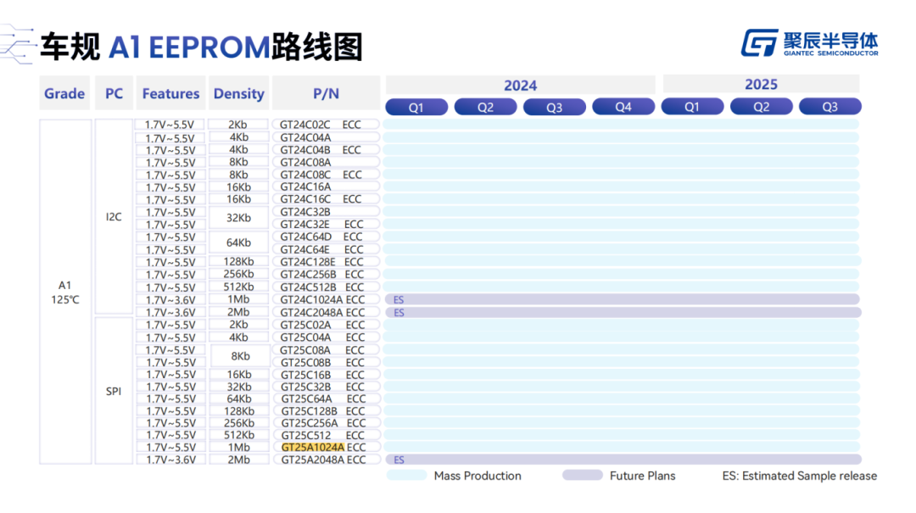Select part number GT24C32B

[x=305, y=211]
